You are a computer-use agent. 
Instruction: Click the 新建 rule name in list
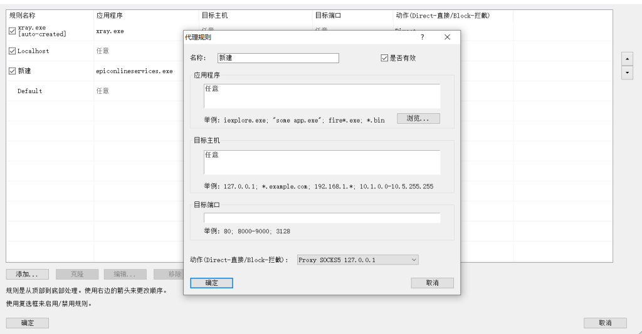pos(24,71)
